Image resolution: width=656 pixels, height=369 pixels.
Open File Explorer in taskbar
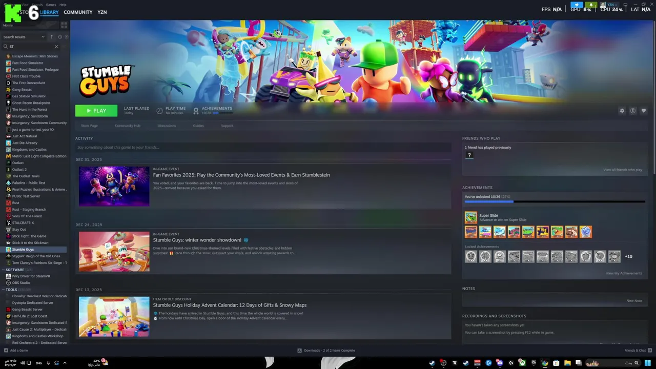(x=567, y=363)
